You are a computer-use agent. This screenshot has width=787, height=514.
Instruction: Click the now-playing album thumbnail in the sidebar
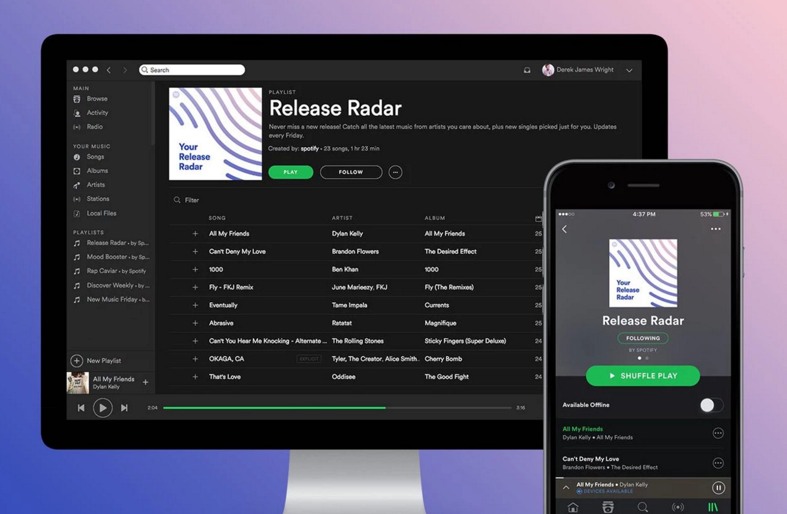point(78,383)
